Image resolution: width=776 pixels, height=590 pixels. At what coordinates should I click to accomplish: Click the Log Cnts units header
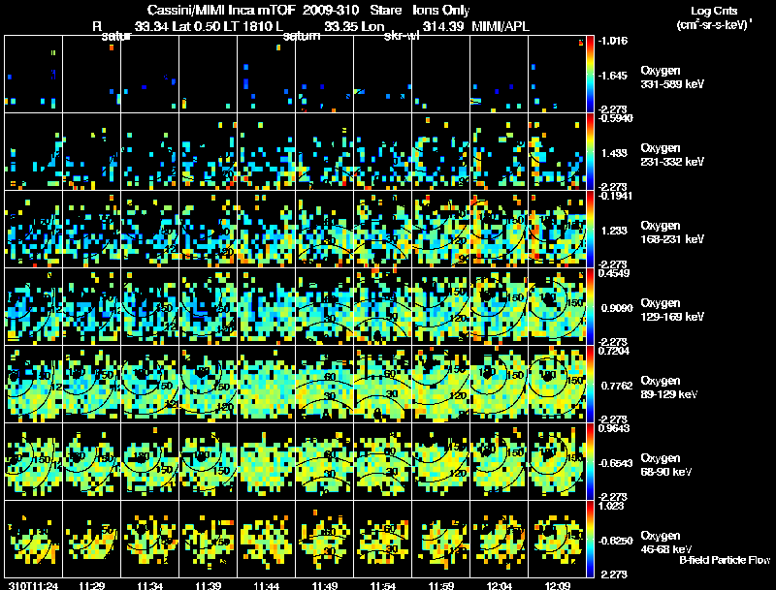click(714, 17)
